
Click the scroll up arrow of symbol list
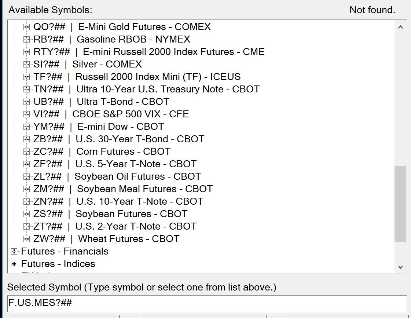coord(400,27)
